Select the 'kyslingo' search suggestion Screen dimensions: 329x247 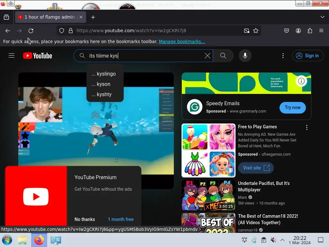(x=105, y=74)
